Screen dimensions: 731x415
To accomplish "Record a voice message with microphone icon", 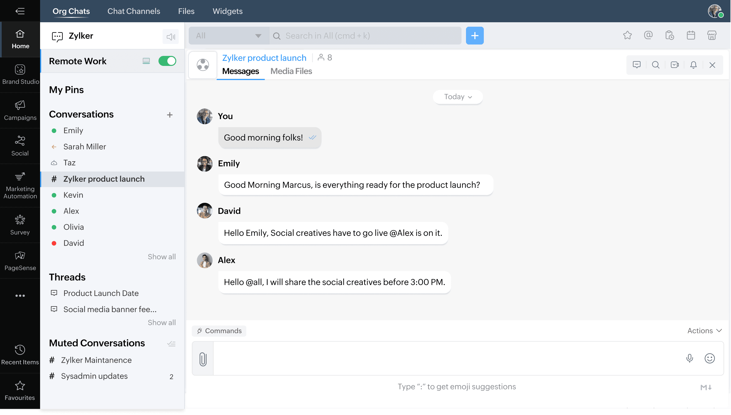I will pos(690,358).
